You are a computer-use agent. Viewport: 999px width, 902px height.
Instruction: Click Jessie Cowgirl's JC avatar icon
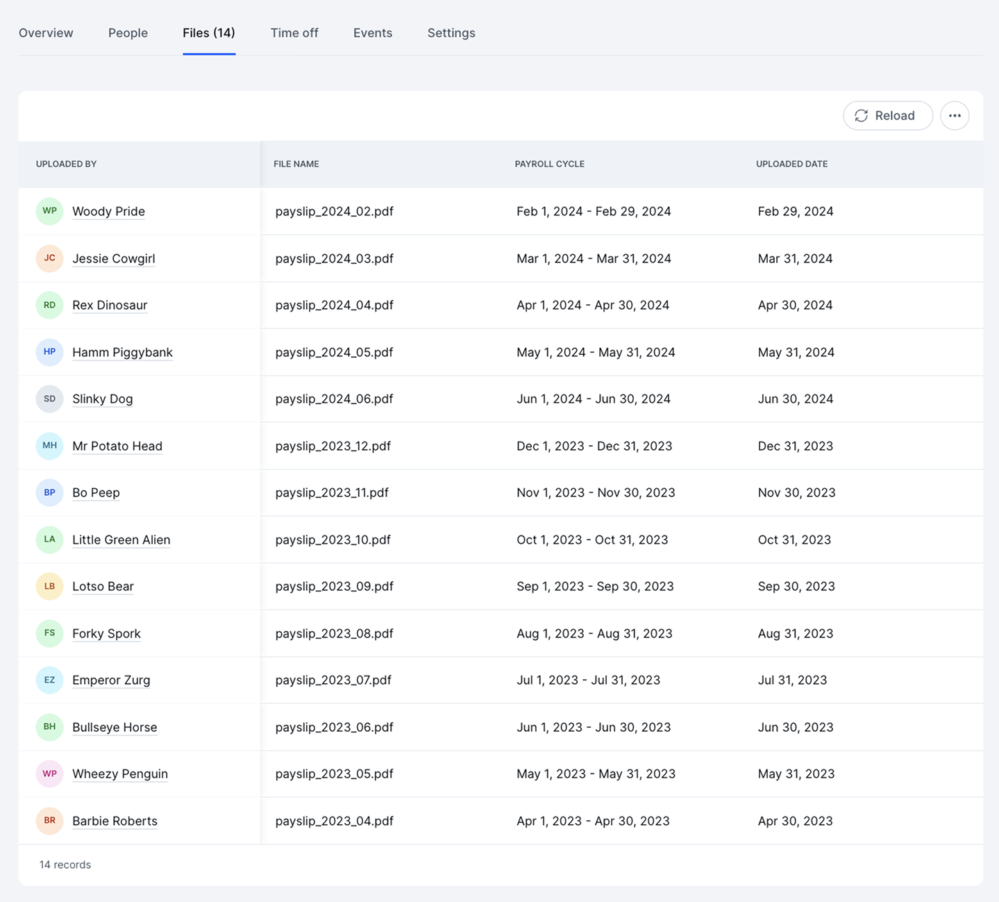point(49,258)
